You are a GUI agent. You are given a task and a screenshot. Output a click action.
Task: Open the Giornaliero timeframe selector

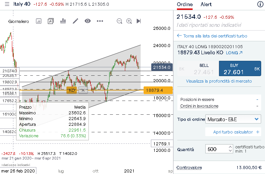tap(19, 21)
